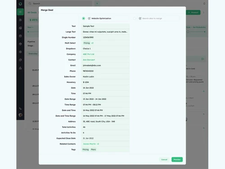Click the $ 4975 deal amount behind the dialog
The image size is (225, 169).
click(x=34, y=20)
